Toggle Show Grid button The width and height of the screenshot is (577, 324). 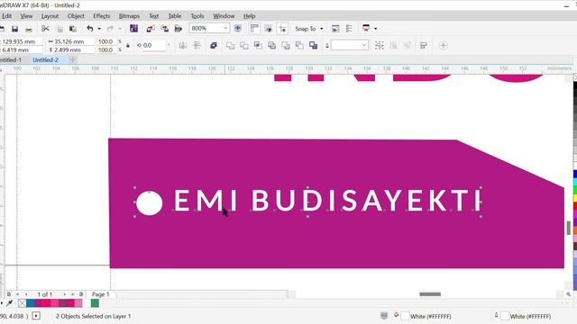pyautogui.click(x=269, y=29)
